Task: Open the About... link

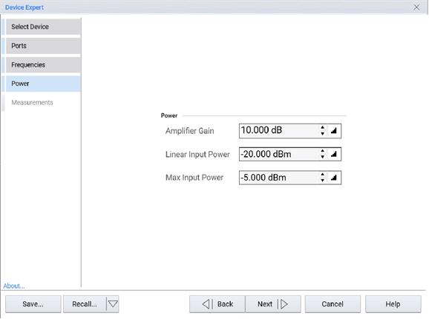Action: [14, 286]
